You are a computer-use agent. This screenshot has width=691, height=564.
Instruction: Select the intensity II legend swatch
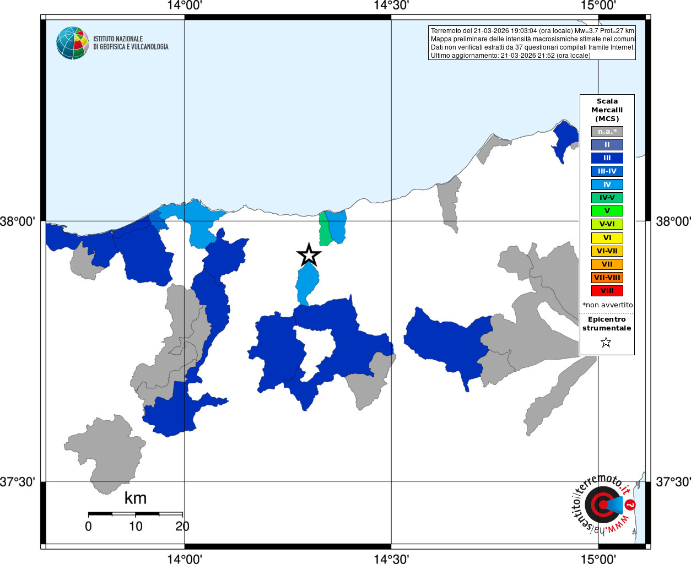607,145
